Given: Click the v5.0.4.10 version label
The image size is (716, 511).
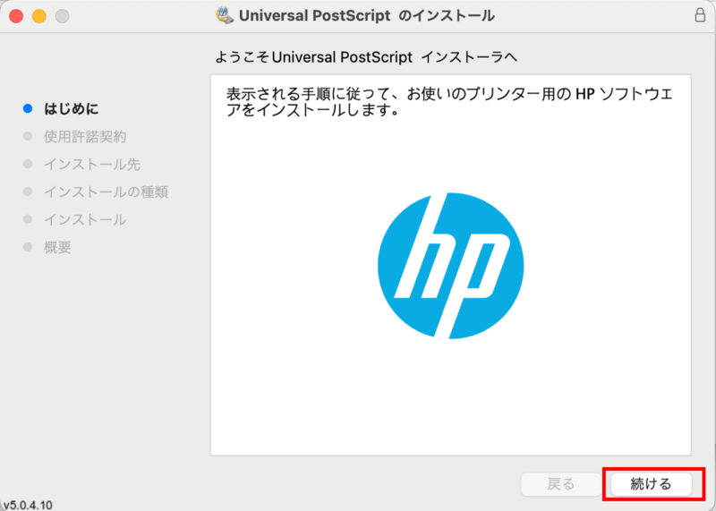Looking at the screenshot, I should point(28,504).
